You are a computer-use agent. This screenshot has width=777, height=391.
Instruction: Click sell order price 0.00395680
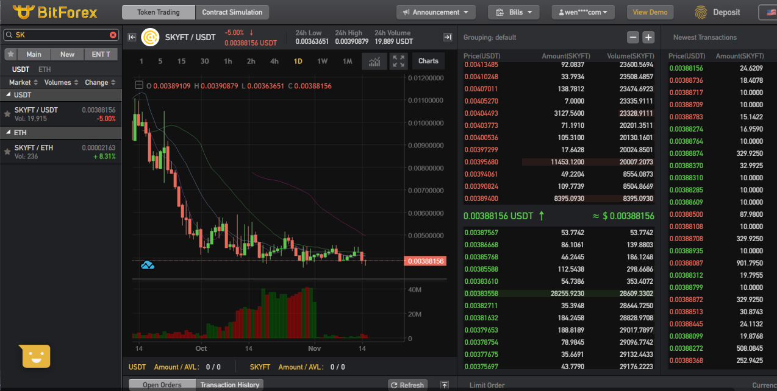click(481, 162)
